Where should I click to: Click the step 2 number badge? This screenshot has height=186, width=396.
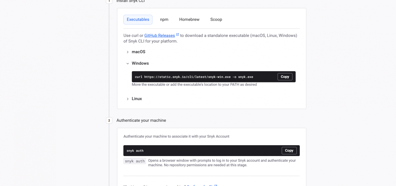(x=109, y=121)
